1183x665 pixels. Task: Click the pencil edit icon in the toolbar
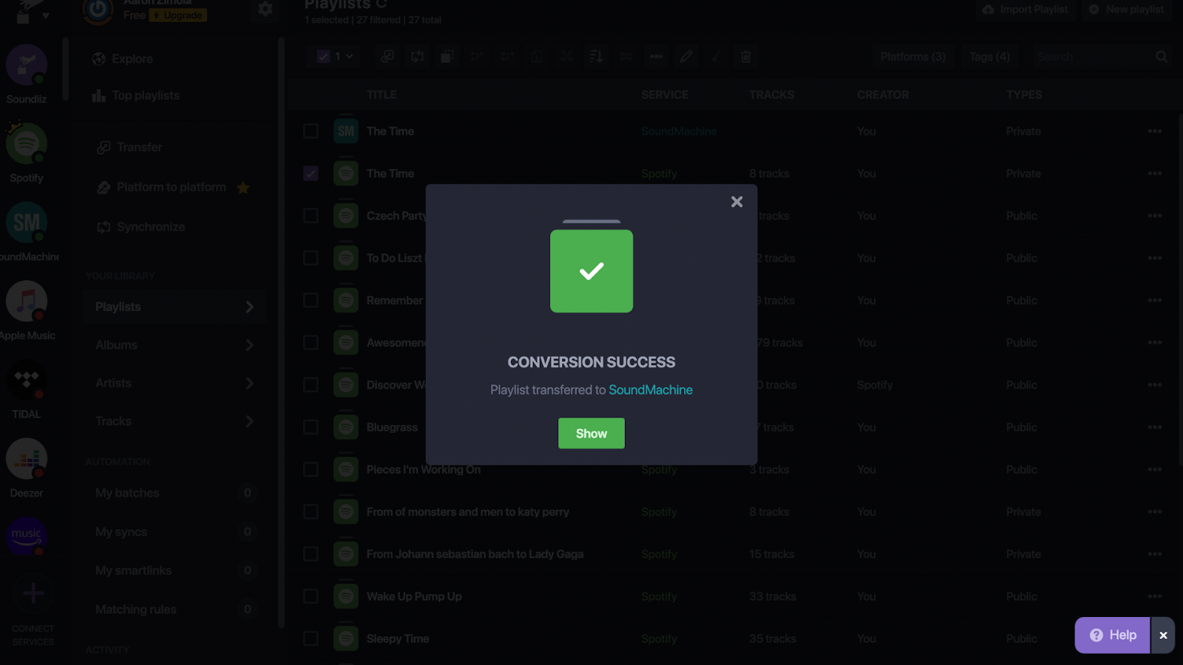pyautogui.click(x=686, y=56)
